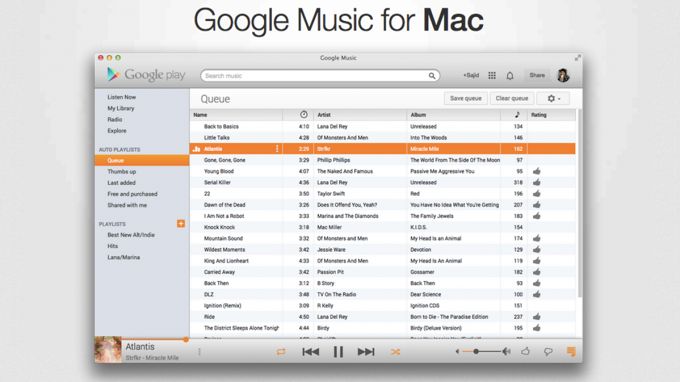The width and height of the screenshot is (680, 382).
Task: Click the Save queue button
Action: coord(465,98)
